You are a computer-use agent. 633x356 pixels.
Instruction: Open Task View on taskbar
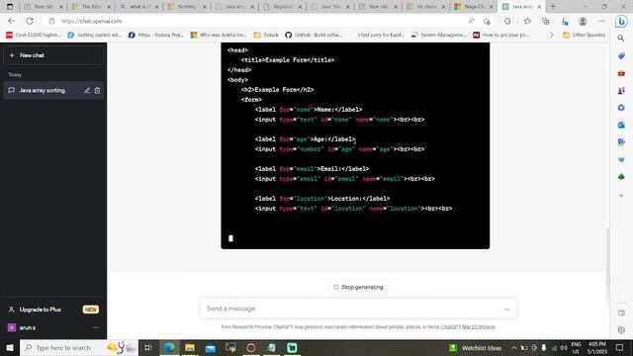[147, 347]
